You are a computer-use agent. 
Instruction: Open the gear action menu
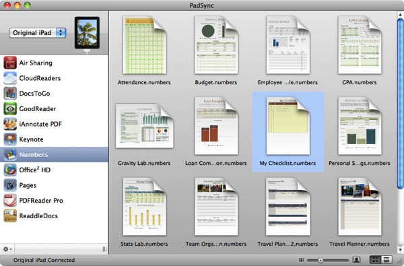tap(7, 249)
